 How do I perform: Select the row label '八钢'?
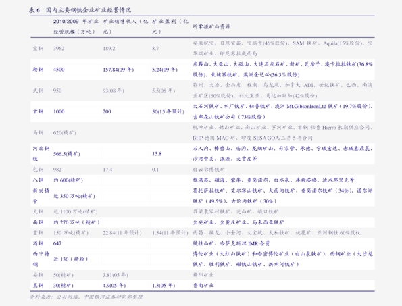pyautogui.click(x=39, y=180)
